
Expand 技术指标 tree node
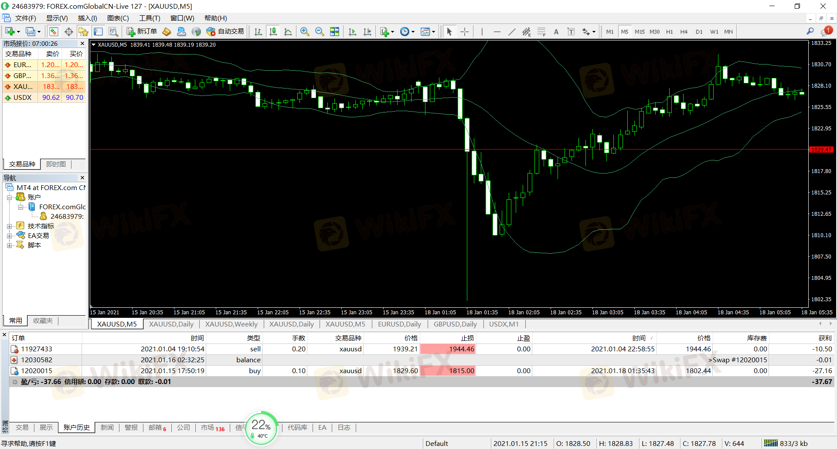pyautogui.click(x=10, y=226)
